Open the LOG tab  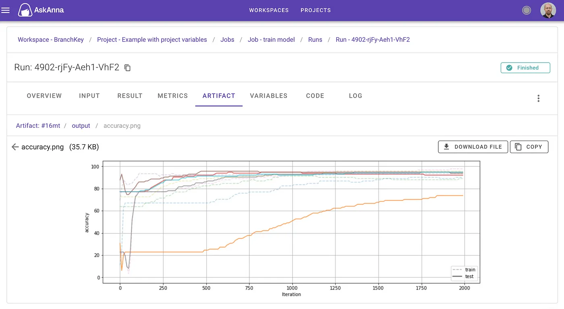point(355,96)
